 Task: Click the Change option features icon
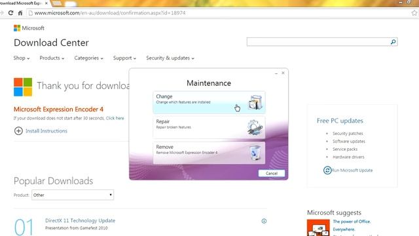255,102
